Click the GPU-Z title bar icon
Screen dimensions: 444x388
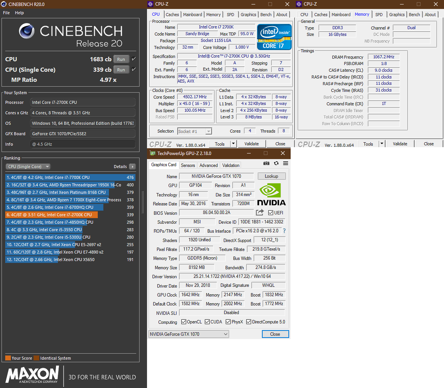pos(153,153)
